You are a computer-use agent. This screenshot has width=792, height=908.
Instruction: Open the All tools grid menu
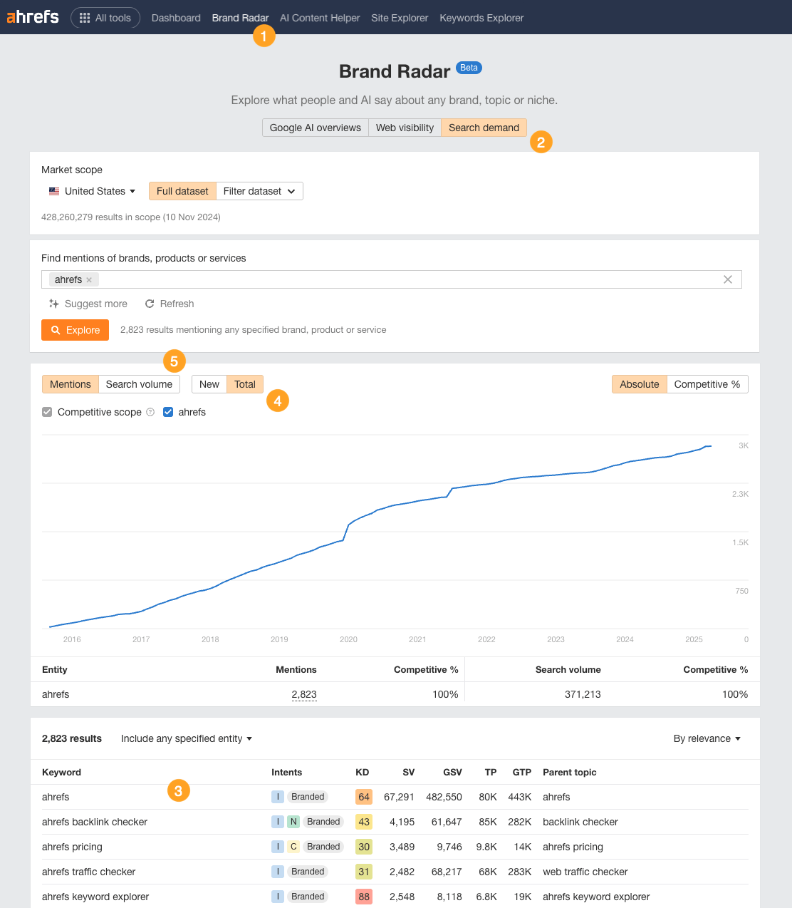pyautogui.click(x=105, y=17)
